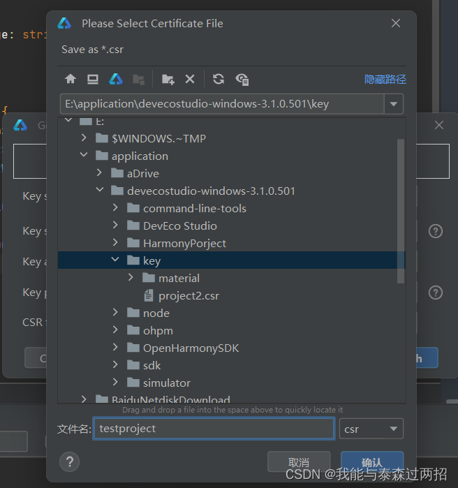
Task: Click the 隐藏路径 hide path link
Action: (x=385, y=80)
